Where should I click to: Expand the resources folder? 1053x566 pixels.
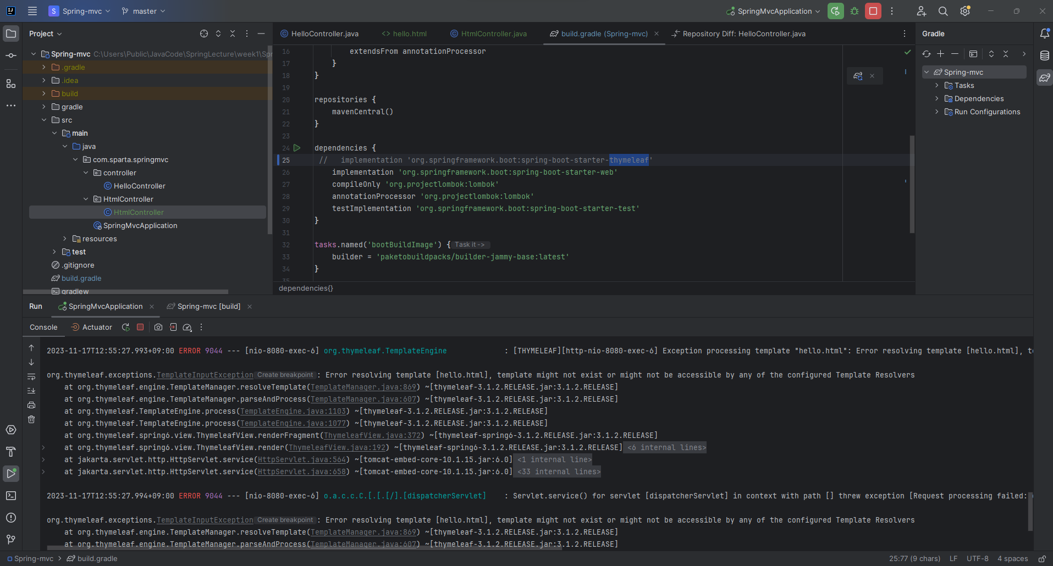click(x=65, y=238)
